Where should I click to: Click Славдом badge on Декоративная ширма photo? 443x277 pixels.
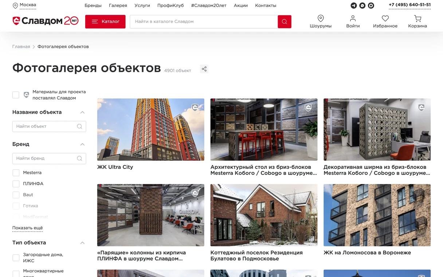pyautogui.click(x=422, y=108)
